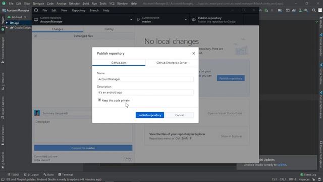Open Android Studio VCS menu

click(x=112, y=4)
